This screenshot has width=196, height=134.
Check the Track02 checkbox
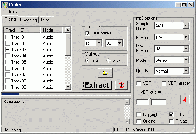[x=8, y=43]
